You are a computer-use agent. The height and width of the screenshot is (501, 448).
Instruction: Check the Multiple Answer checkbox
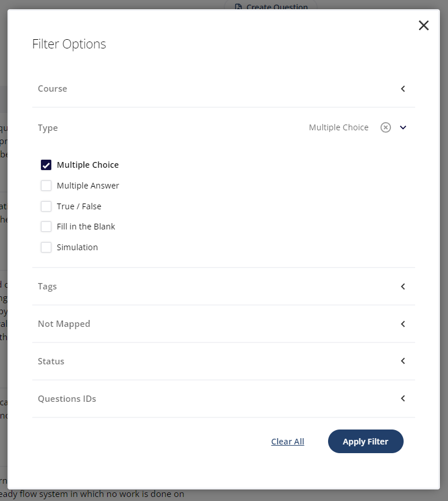click(46, 186)
